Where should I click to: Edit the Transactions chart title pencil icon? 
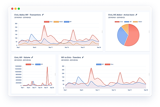tap(43, 15)
